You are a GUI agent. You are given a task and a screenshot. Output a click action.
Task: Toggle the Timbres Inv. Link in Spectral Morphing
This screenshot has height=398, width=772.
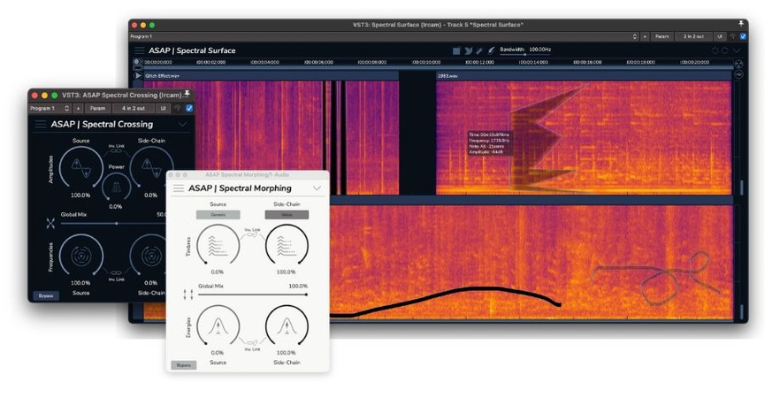coord(252,233)
